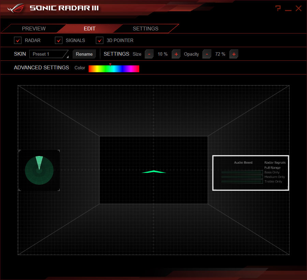Select Treble Only in the signals panel

tap(273, 181)
